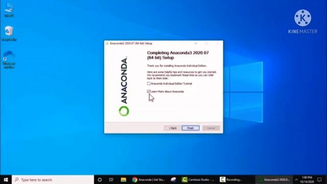Switch to the Chrome Anaconda window
The height and width of the screenshot is (184, 327).
coord(148,179)
